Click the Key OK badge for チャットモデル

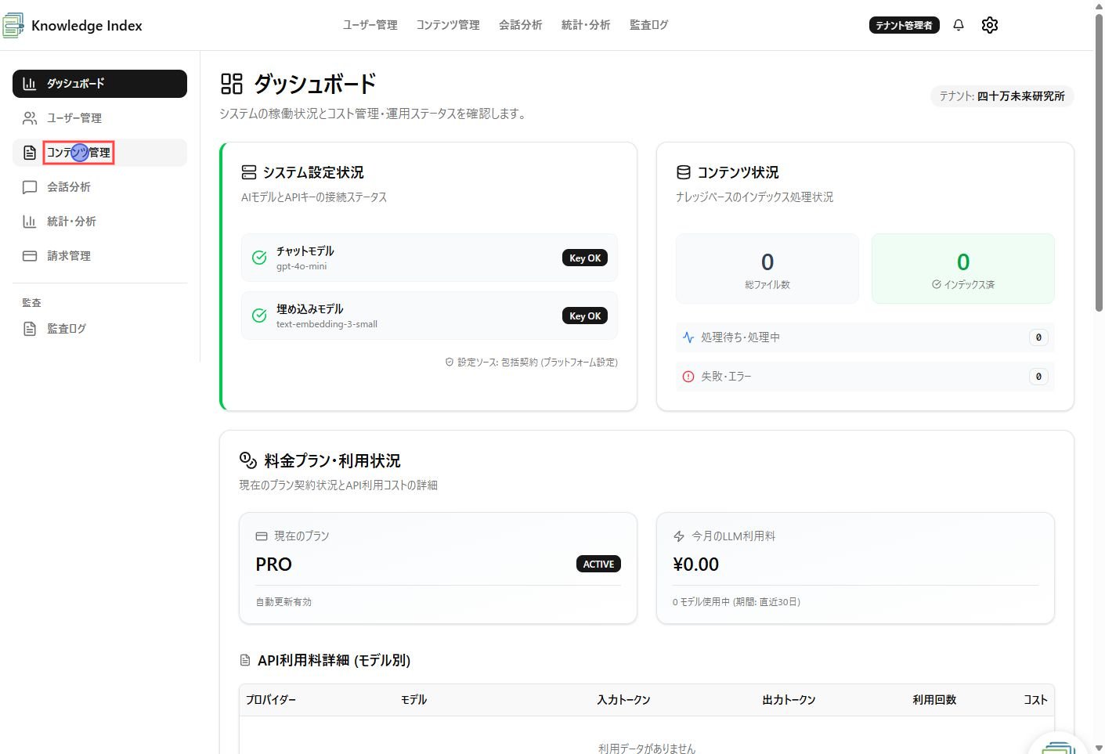click(585, 258)
